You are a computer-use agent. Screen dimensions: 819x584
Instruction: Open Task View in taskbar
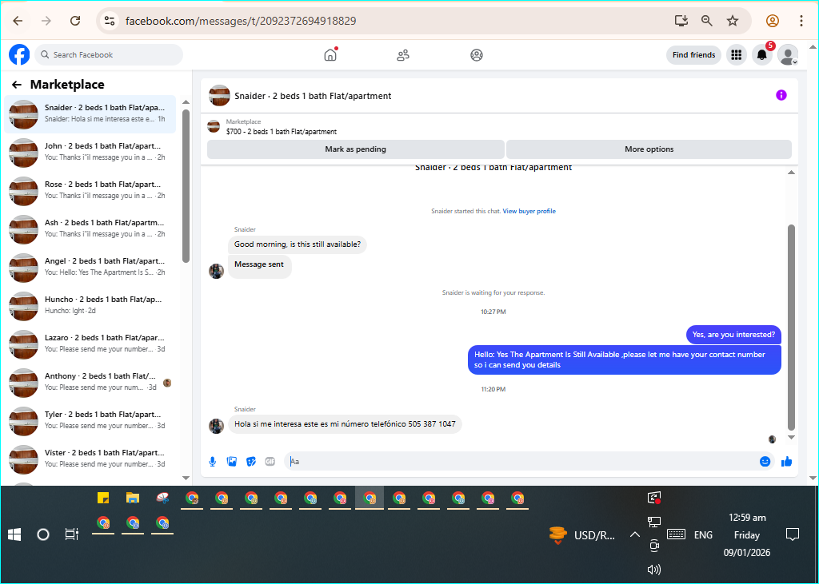[71, 534]
